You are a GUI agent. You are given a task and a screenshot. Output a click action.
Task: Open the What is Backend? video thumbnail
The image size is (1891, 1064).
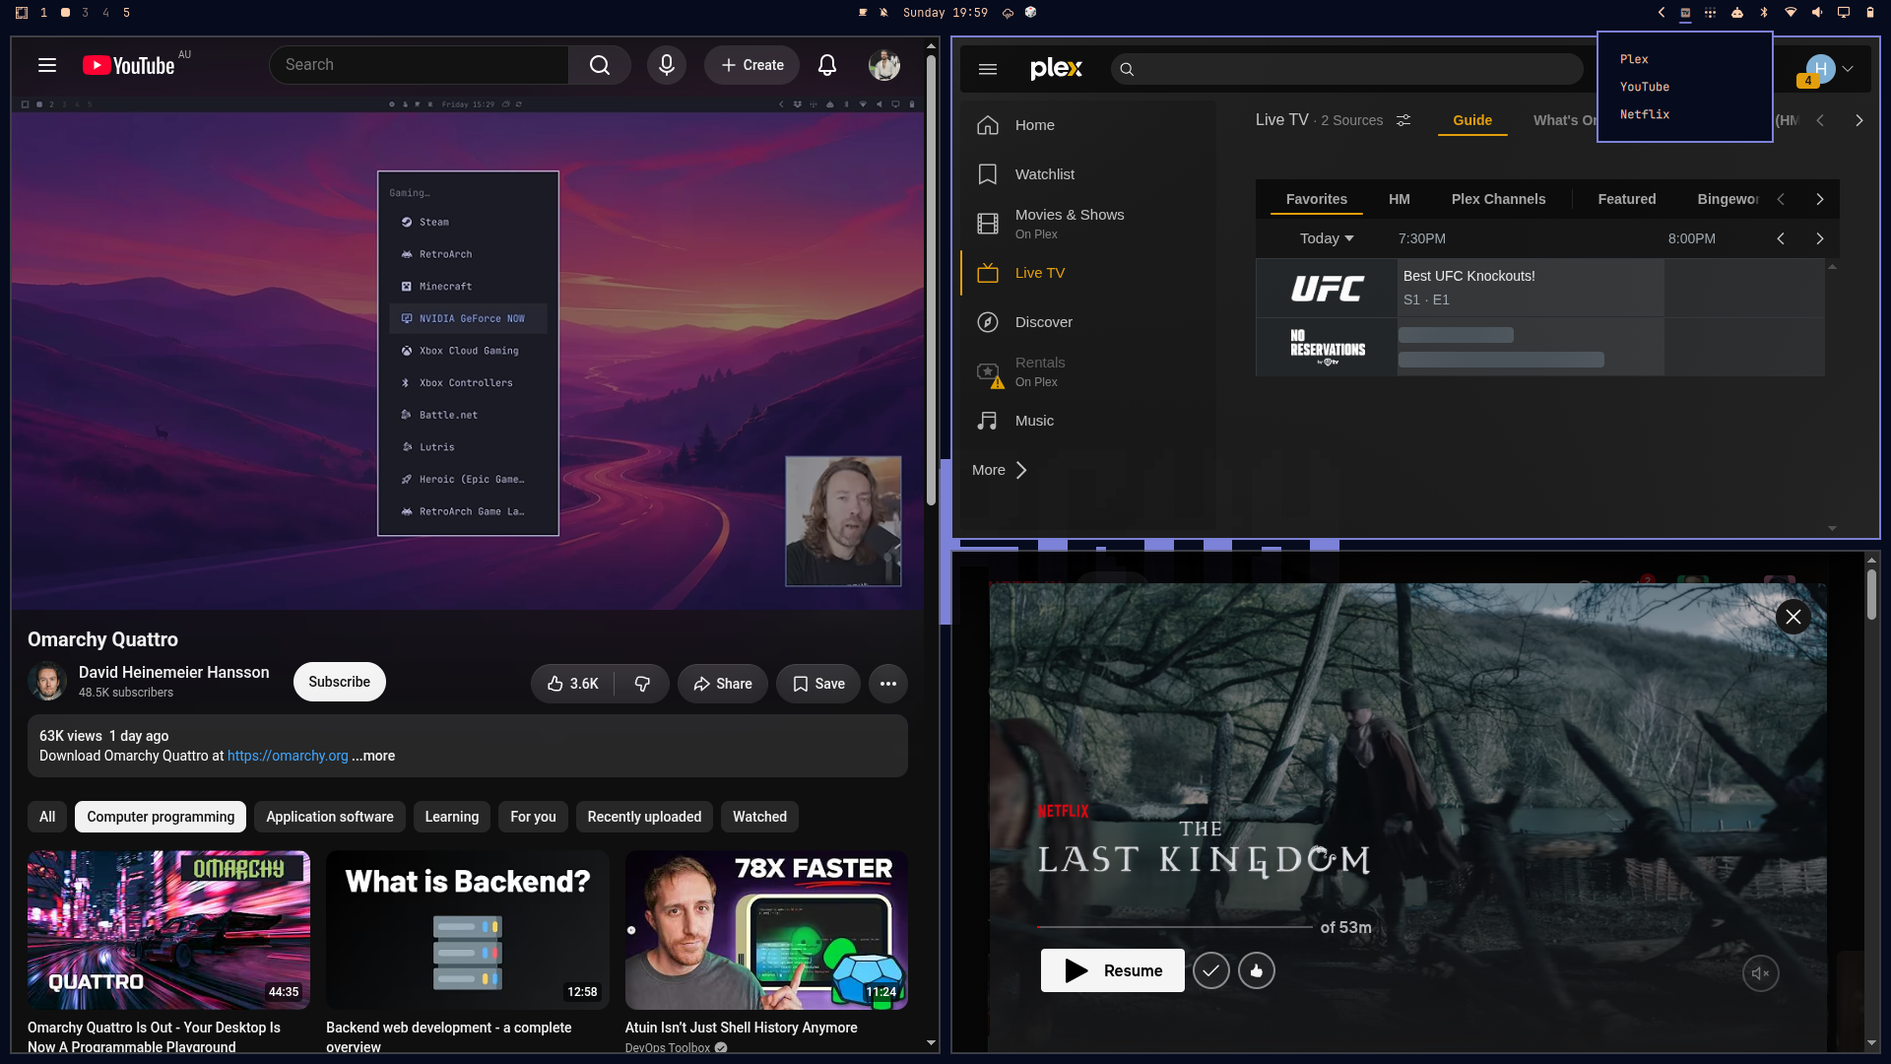(x=468, y=930)
